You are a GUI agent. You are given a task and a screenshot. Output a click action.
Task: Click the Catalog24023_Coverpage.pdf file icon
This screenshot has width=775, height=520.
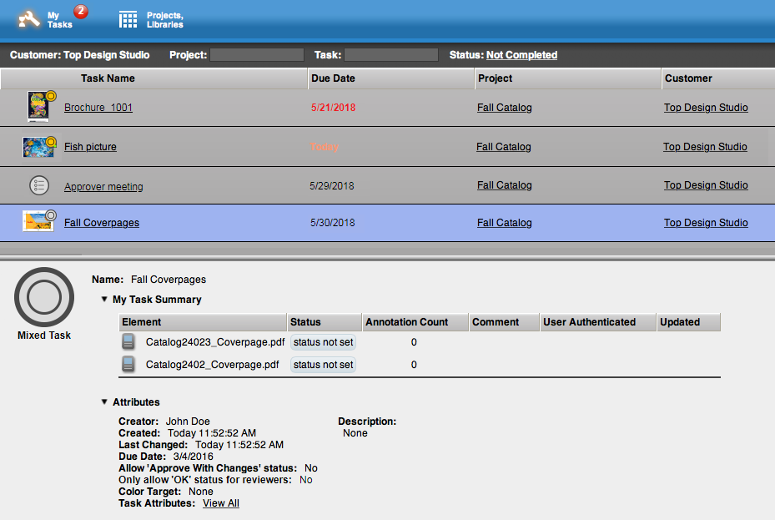coord(128,342)
